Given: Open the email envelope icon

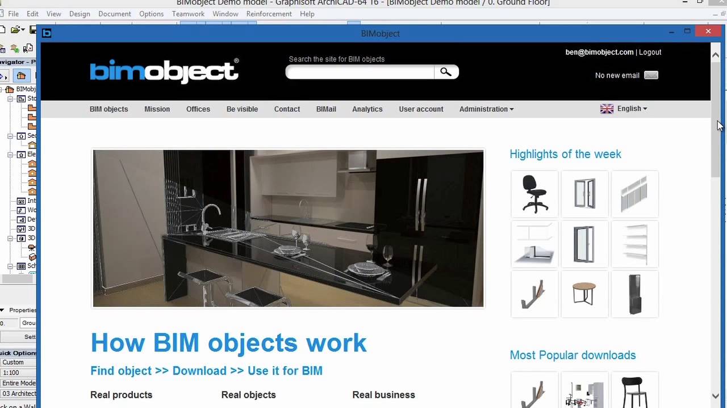Looking at the screenshot, I should (651, 75).
